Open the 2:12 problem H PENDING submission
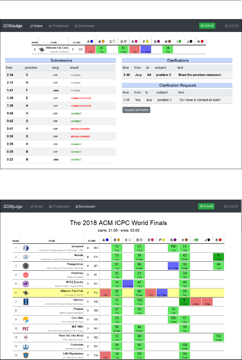Viewport: 242px width, 360px height. tap(60, 83)
